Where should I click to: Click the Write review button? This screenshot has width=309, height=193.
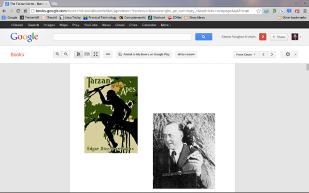[x=186, y=55]
